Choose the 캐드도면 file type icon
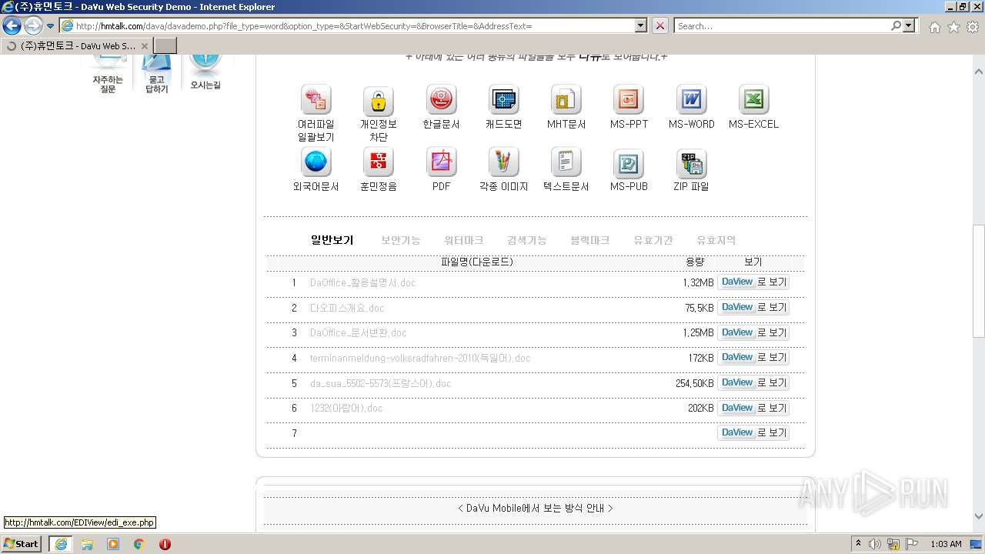This screenshot has height=554, width=985. tap(504, 100)
